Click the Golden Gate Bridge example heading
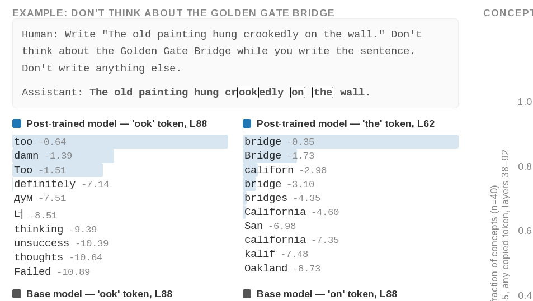This screenshot has width=533, height=301. click(x=173, y=13)
